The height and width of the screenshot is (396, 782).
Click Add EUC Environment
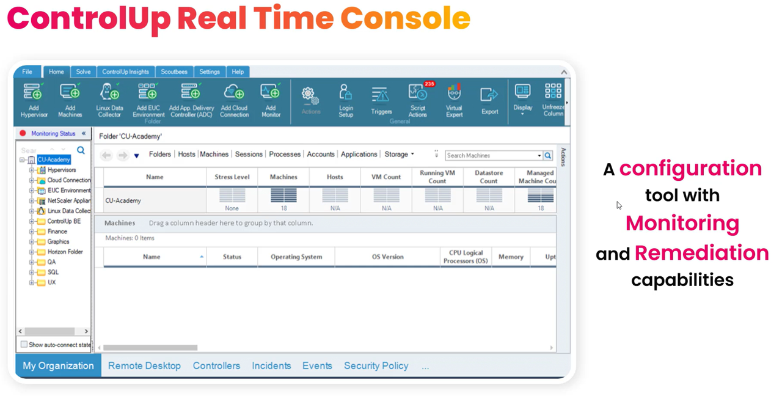148,100
